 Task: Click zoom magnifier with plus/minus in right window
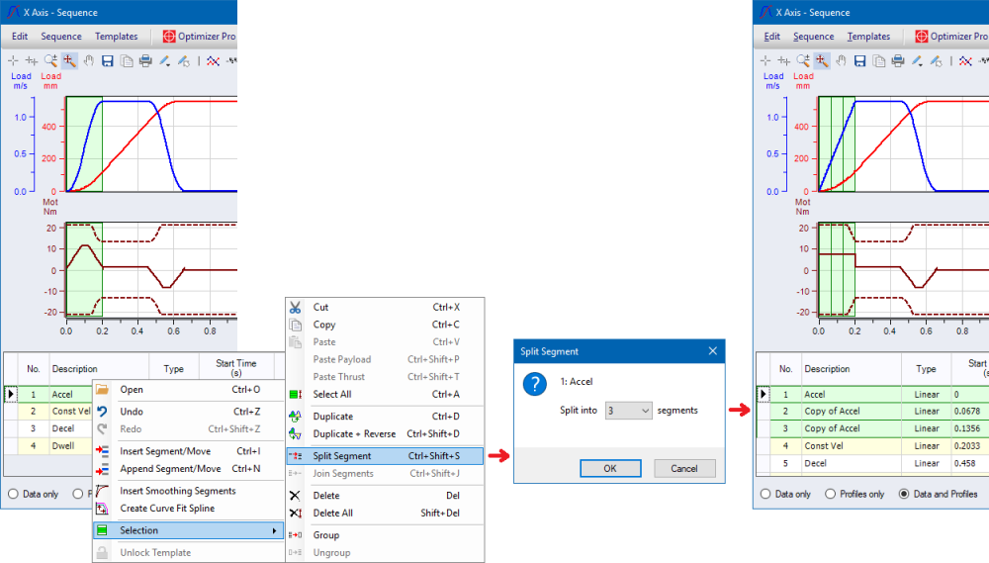point(803,61)
